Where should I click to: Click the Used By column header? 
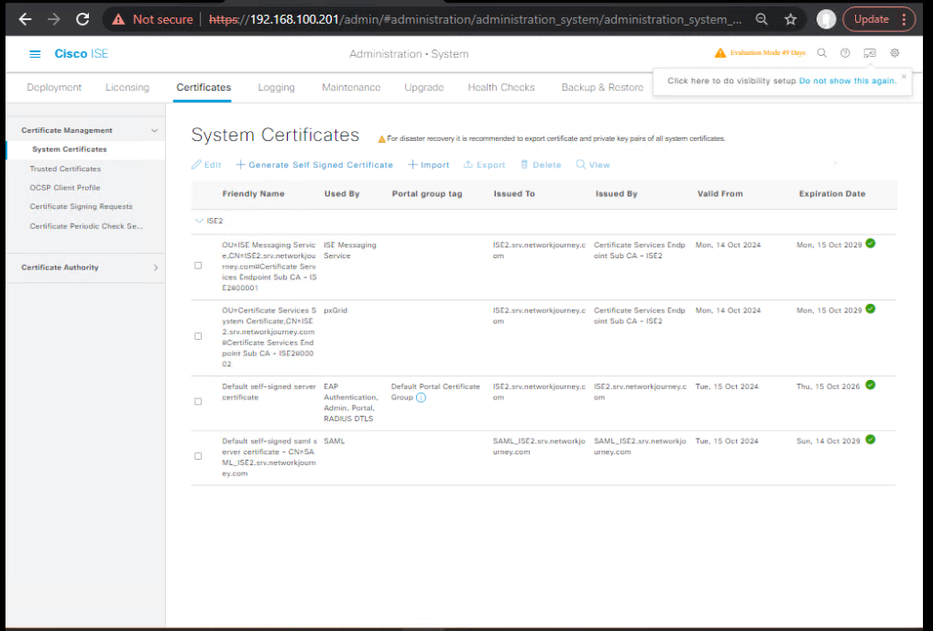pos(342,194)
